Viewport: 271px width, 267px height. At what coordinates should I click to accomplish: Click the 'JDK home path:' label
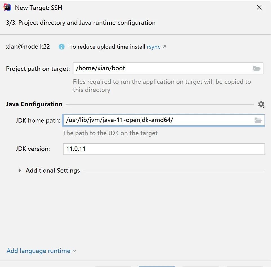(38, 120)
